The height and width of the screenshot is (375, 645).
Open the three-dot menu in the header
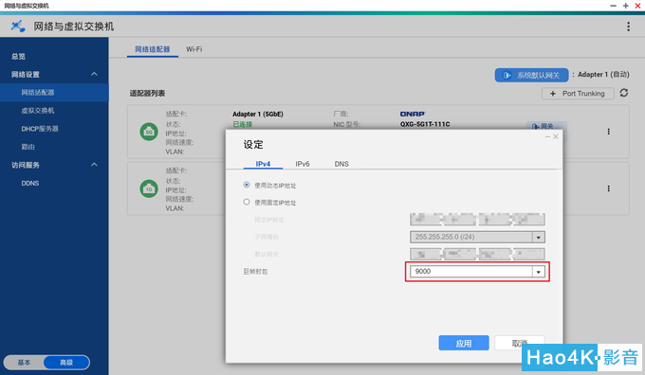click(x=628, y=27)
